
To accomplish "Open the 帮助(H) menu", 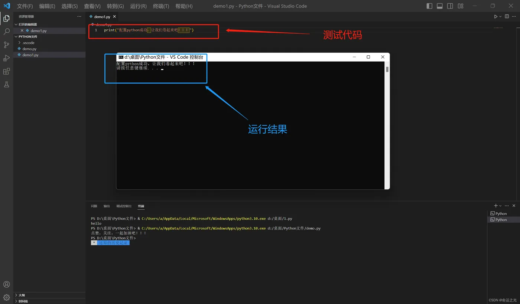I will pos(184,6).
